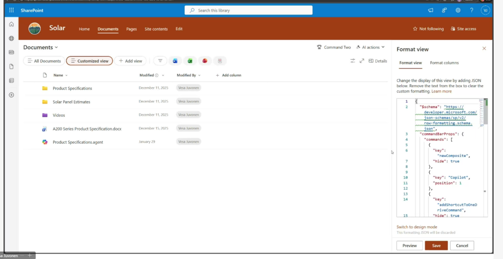Click the Settings gear icon in header
Image resolution: width=503 pixels, height=259 pixels.
point(458,10)
